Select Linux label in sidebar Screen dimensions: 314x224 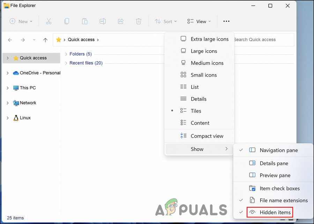tap(25, 118)
